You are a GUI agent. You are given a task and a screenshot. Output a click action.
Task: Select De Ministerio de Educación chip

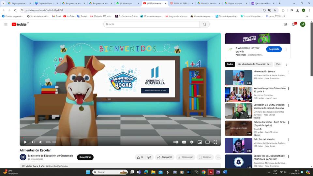[x=255, y=64]
